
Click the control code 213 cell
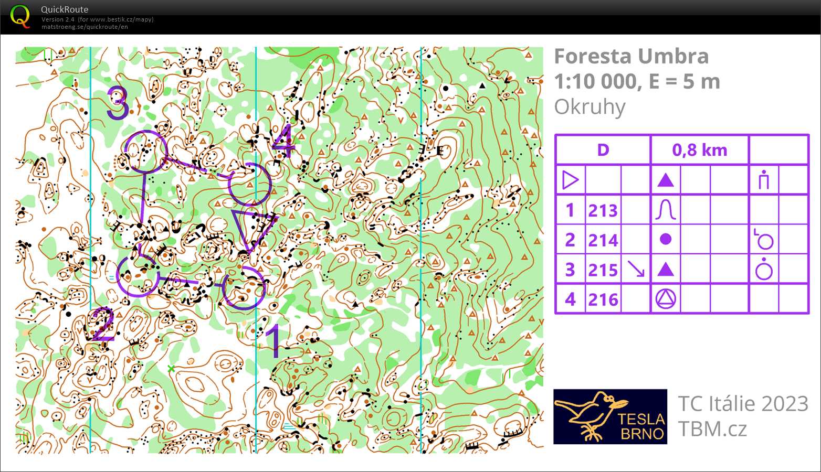602,210
